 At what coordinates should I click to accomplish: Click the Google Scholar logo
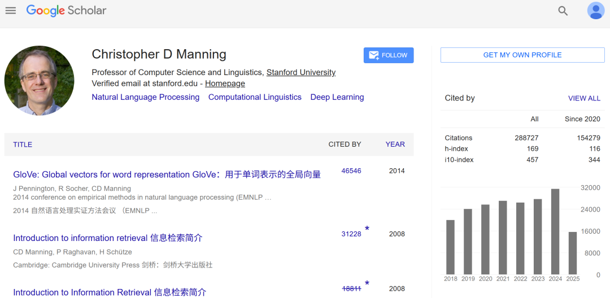66,10
